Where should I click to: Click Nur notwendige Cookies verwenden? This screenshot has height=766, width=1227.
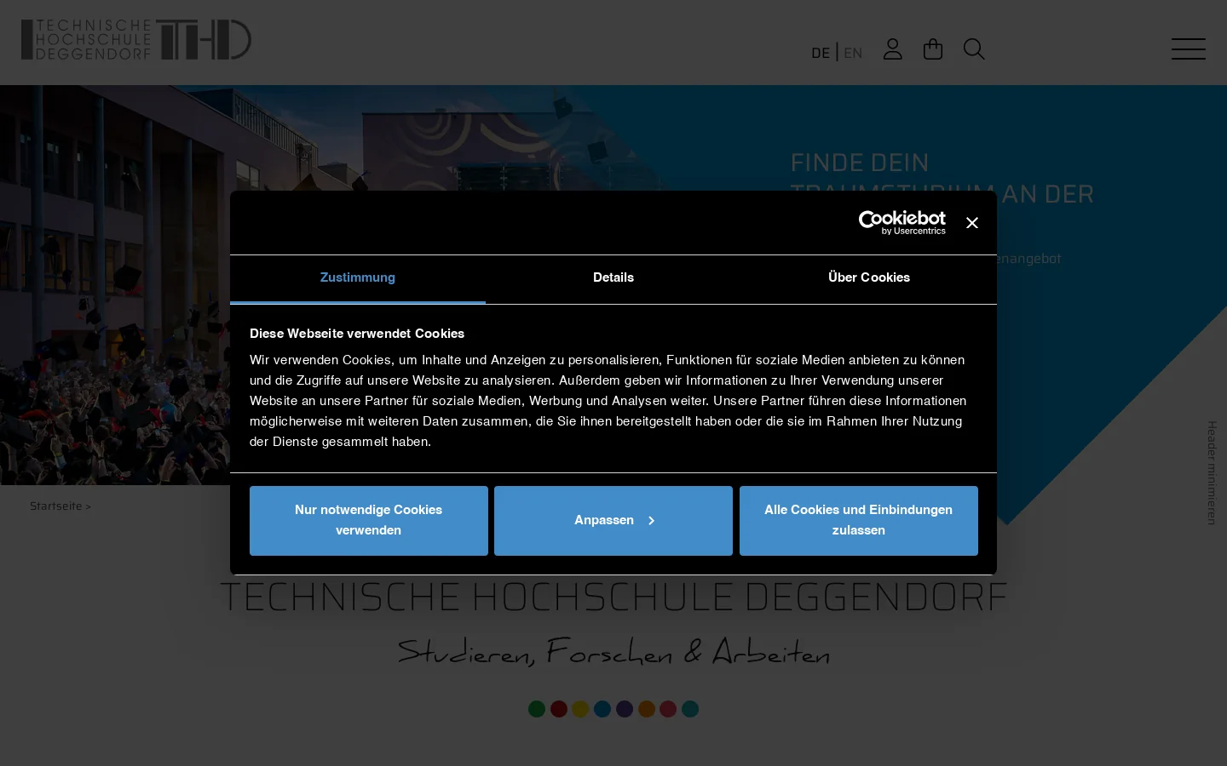coord(369,521)
